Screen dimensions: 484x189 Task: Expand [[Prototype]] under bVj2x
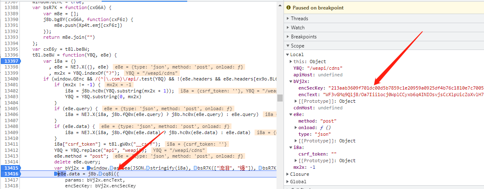click(296, 101)
